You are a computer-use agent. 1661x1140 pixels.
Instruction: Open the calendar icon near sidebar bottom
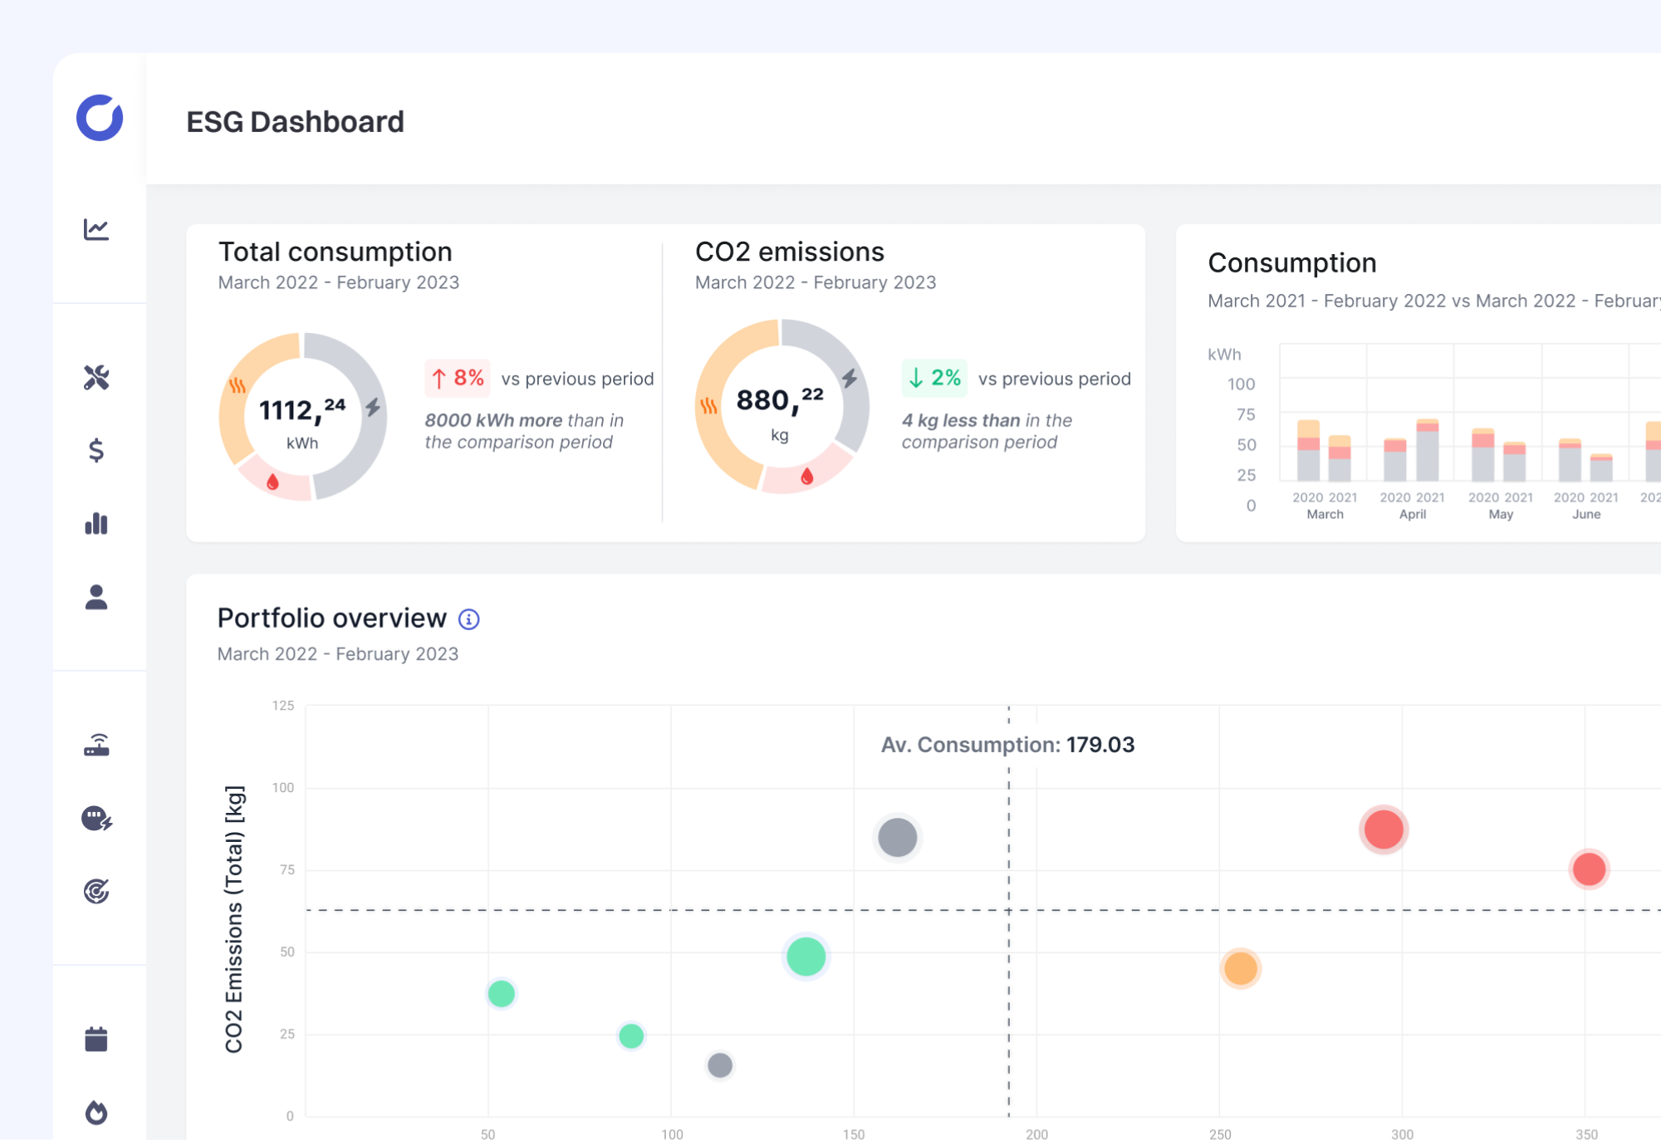(x=97, y=1039)
